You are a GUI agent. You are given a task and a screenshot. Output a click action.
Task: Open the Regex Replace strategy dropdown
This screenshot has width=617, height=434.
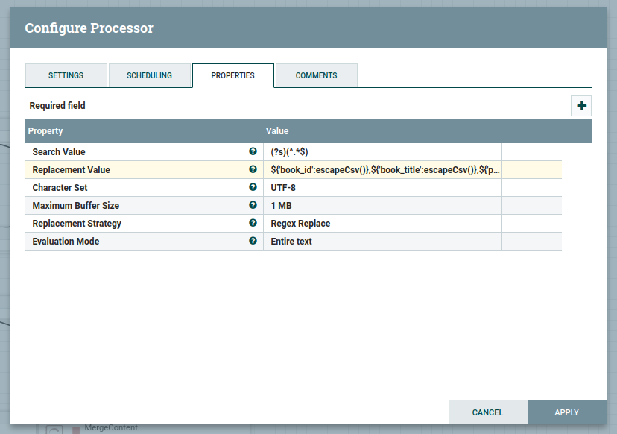tap(382, 224)
